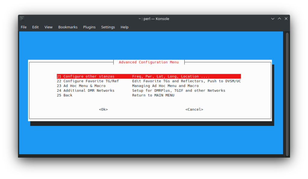
Task: Click the <Cancel> button
Action: coord(194,109)
